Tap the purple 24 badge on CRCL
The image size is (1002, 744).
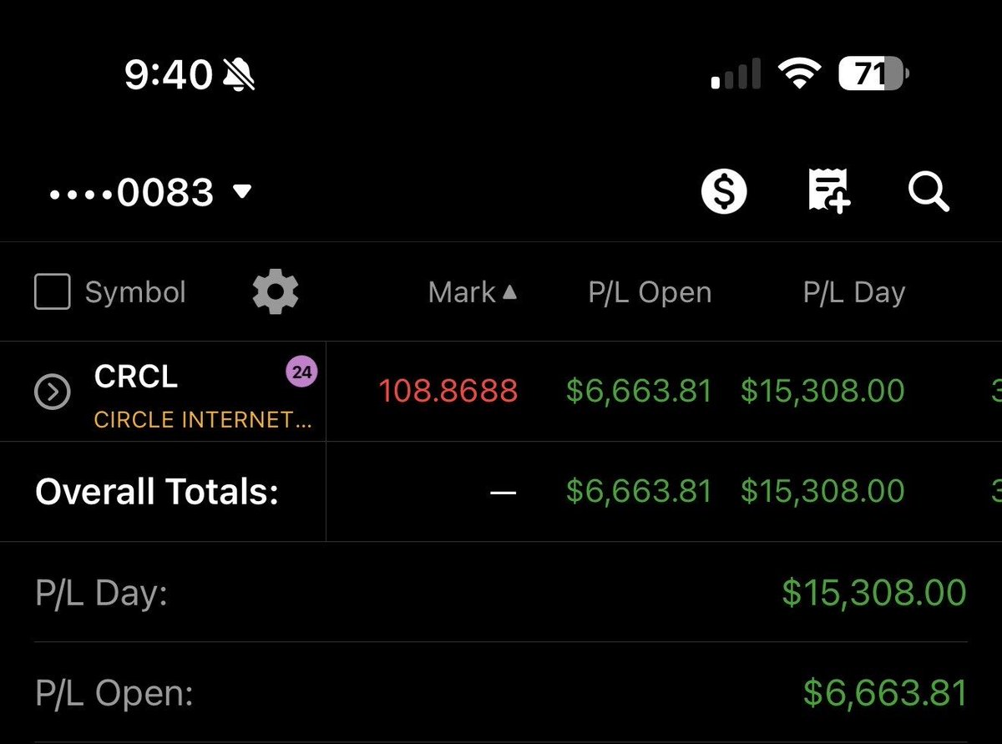click(302, 372)
